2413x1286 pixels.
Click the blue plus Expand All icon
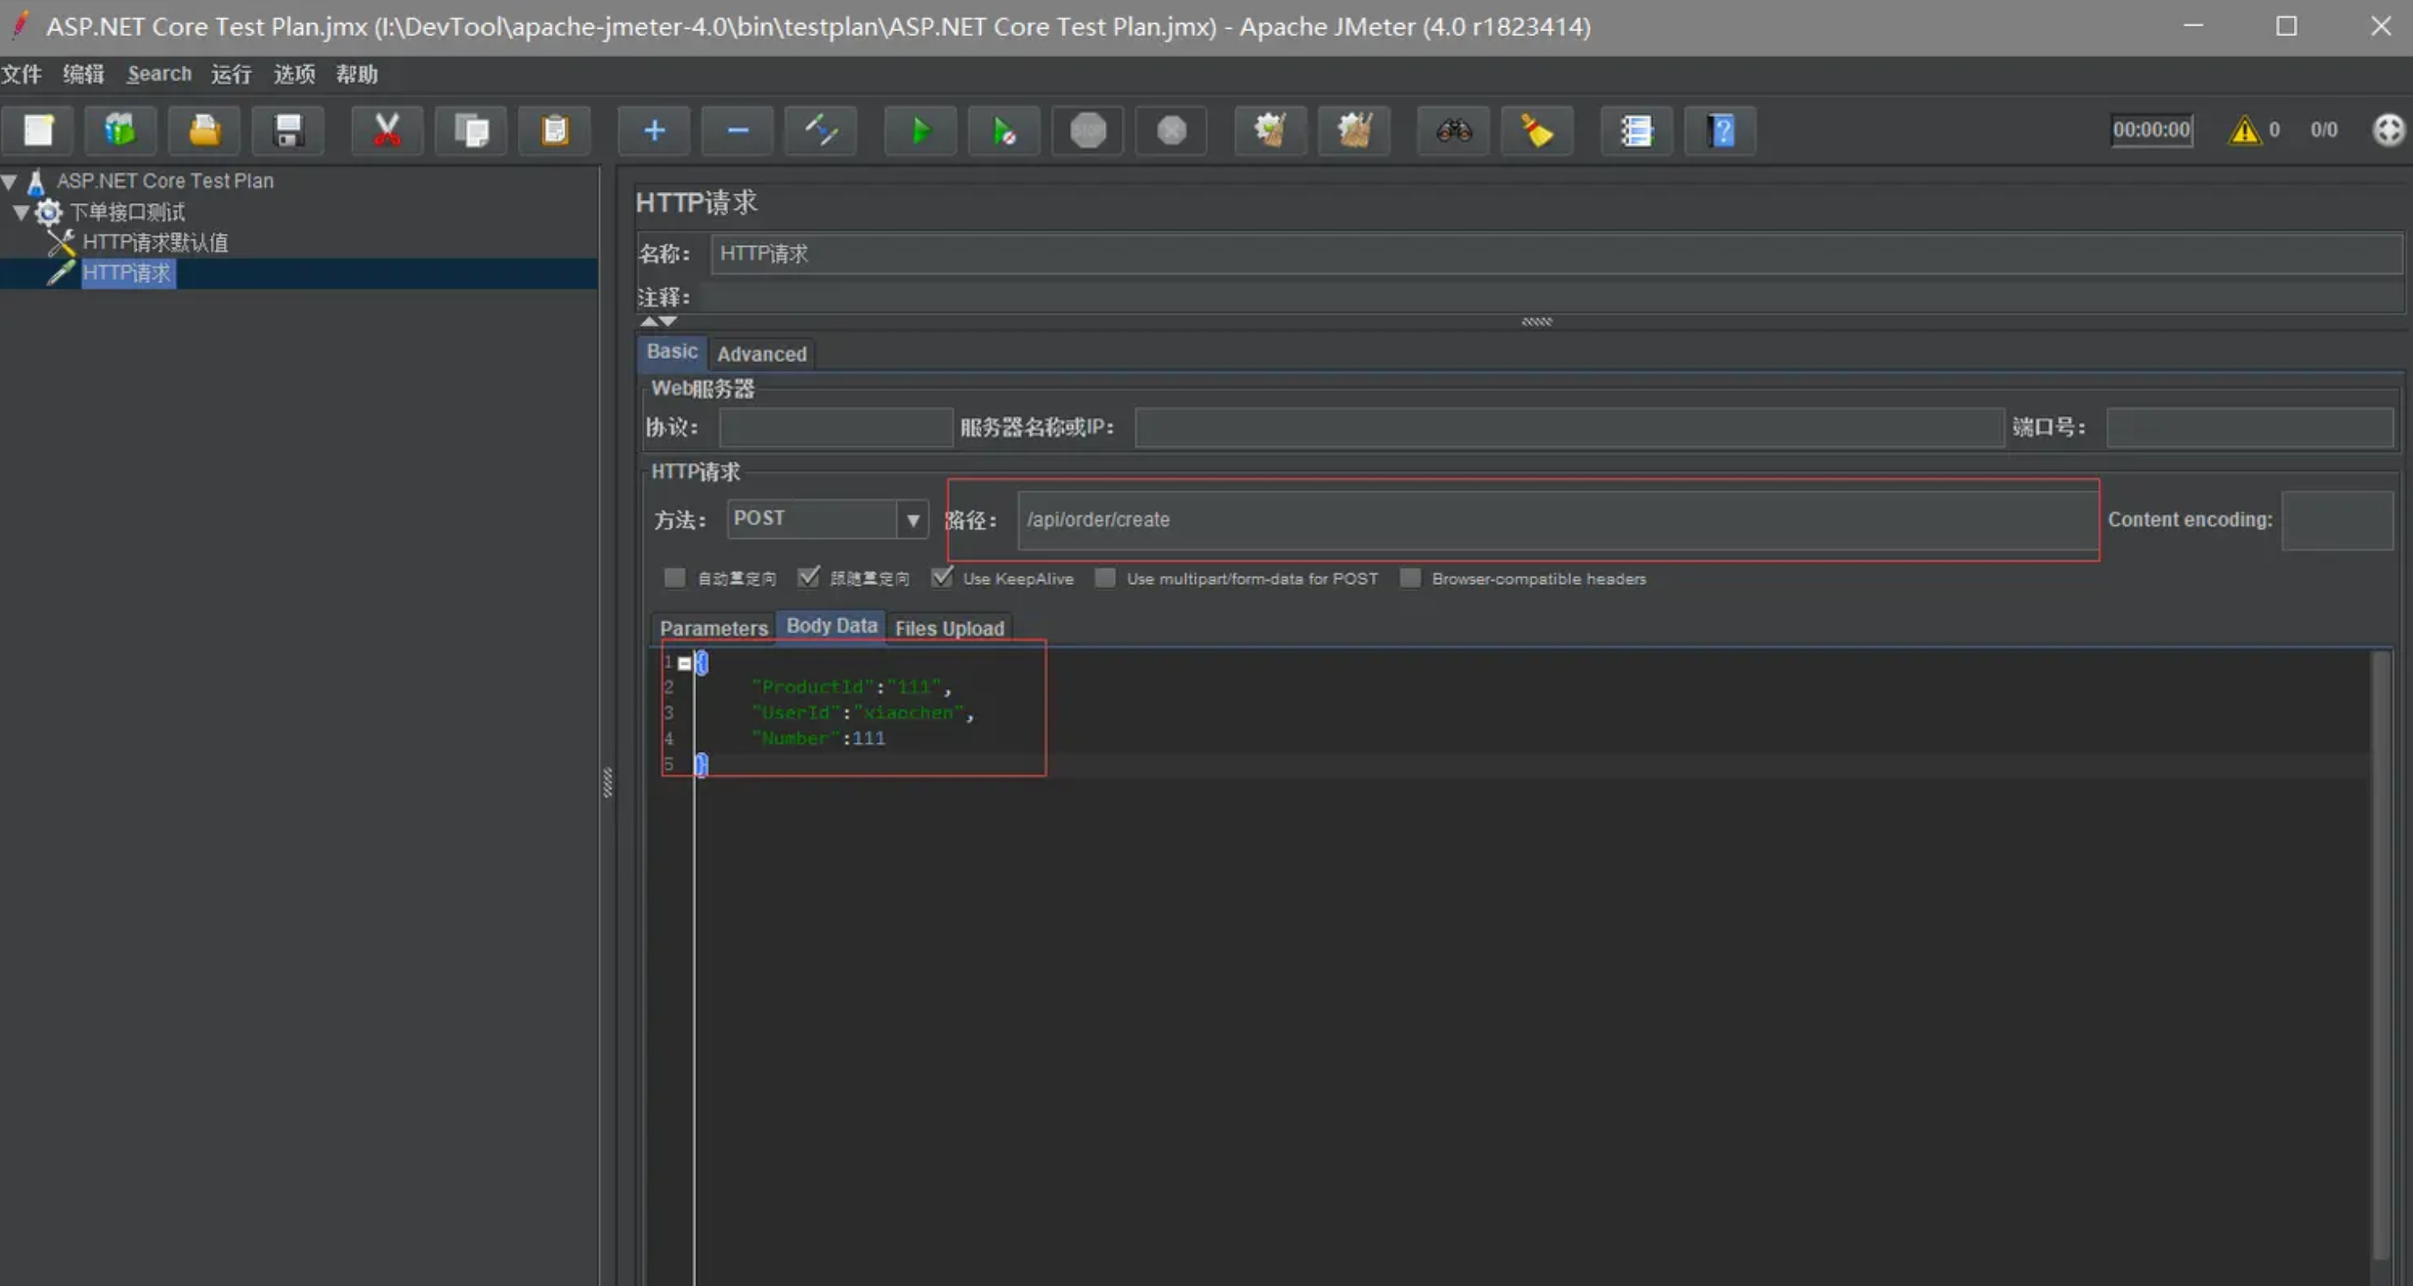tap(653, 131)
